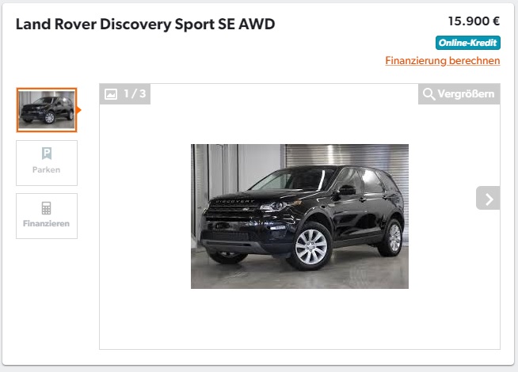Click the orange arrow marker beside thumbnail
The width and height of the screenshot is (518, 372).
(x=79, y=110)
